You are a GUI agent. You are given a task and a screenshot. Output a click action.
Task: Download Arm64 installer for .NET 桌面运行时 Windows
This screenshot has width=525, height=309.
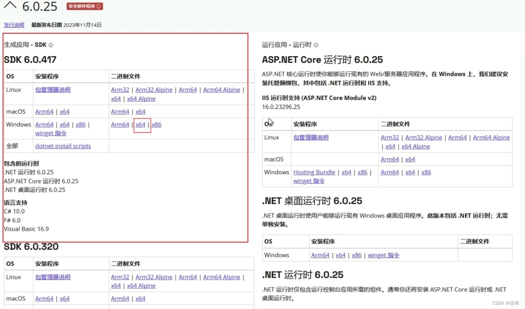pyautogui.click(x=320, y=255)
